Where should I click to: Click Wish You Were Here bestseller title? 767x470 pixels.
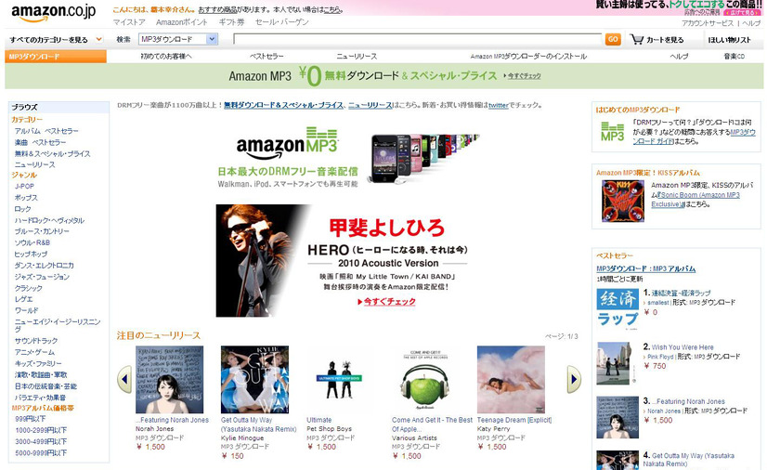pos(682,346)
